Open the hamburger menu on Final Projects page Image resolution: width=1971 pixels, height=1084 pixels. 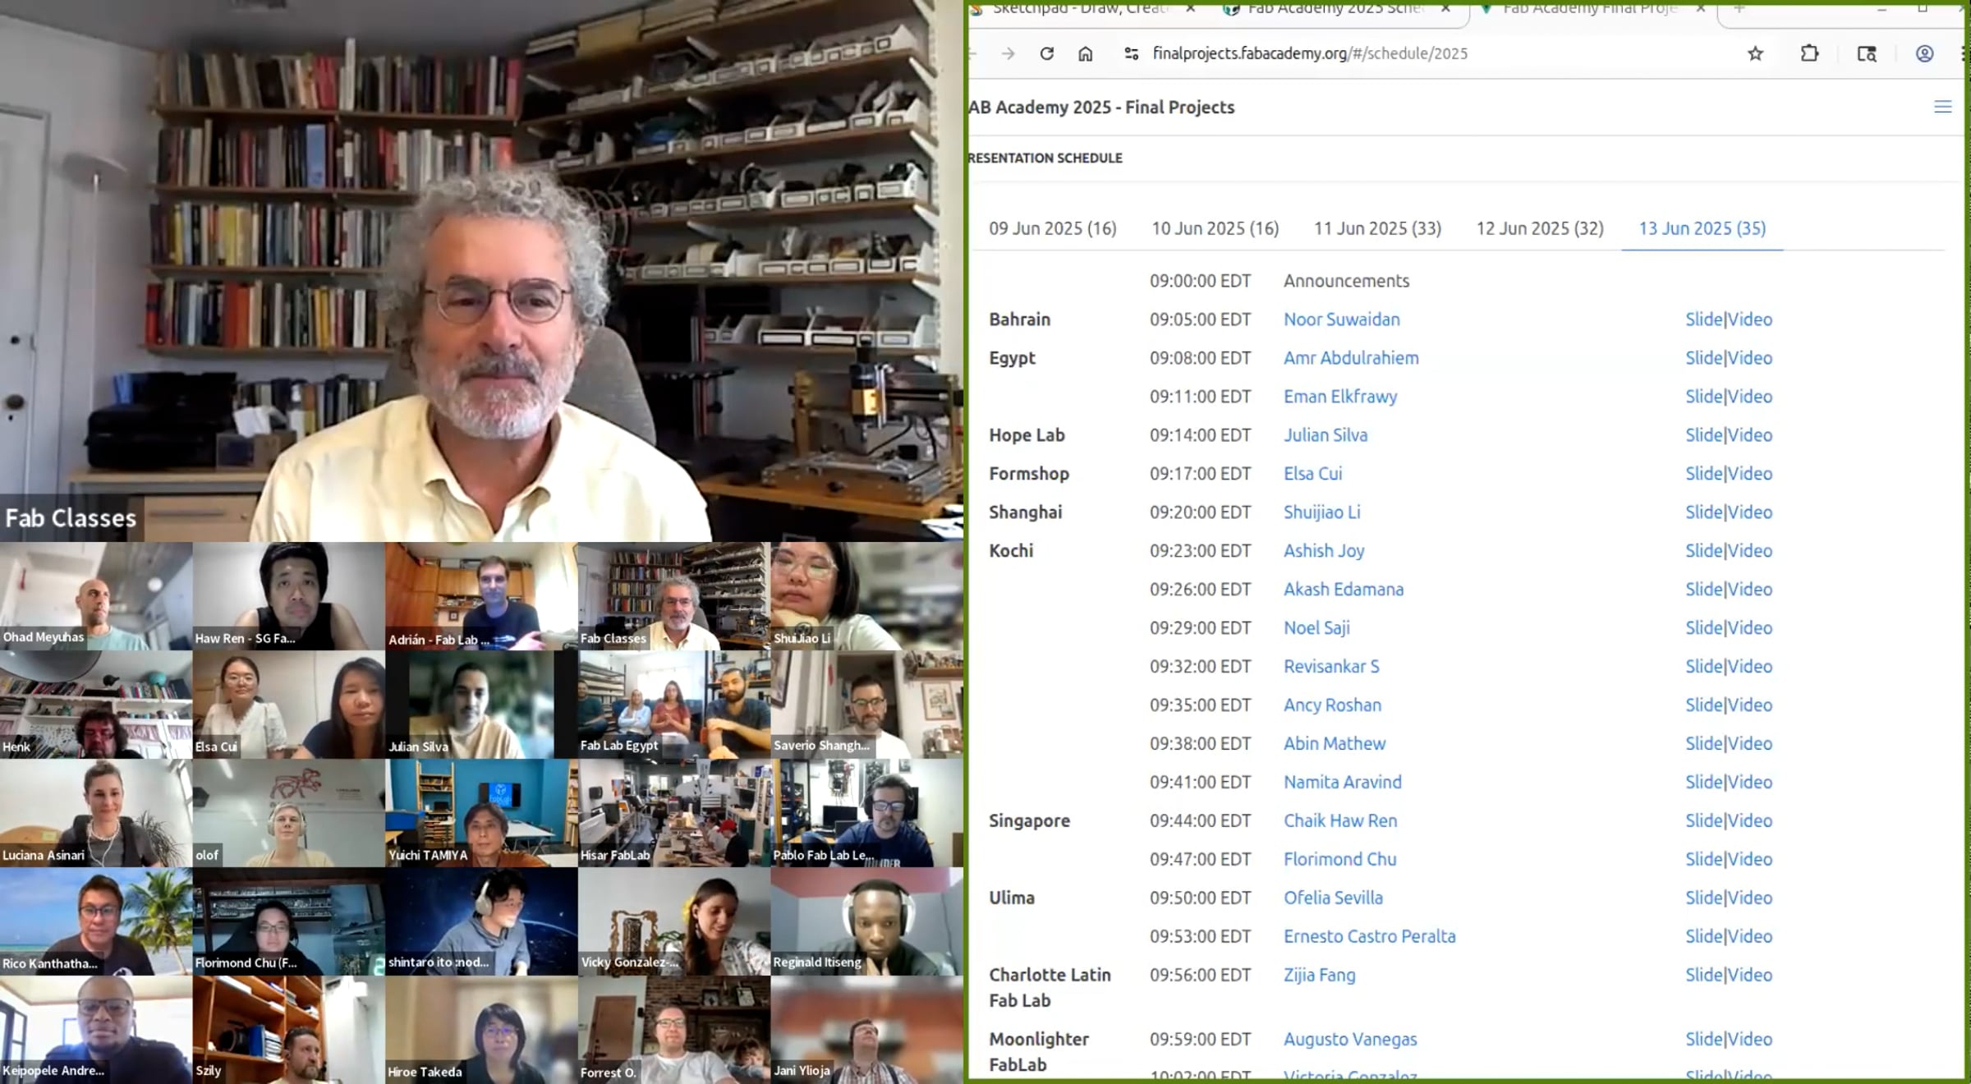1942,107
